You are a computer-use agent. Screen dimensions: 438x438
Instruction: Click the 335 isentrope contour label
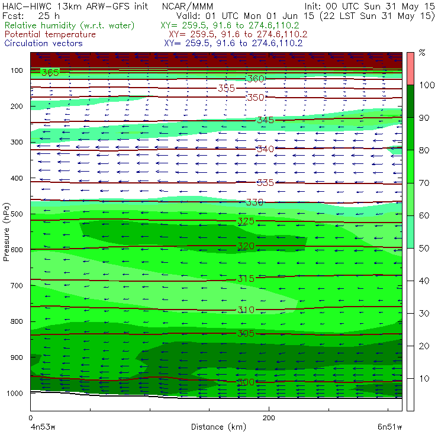tap(265, 183)
